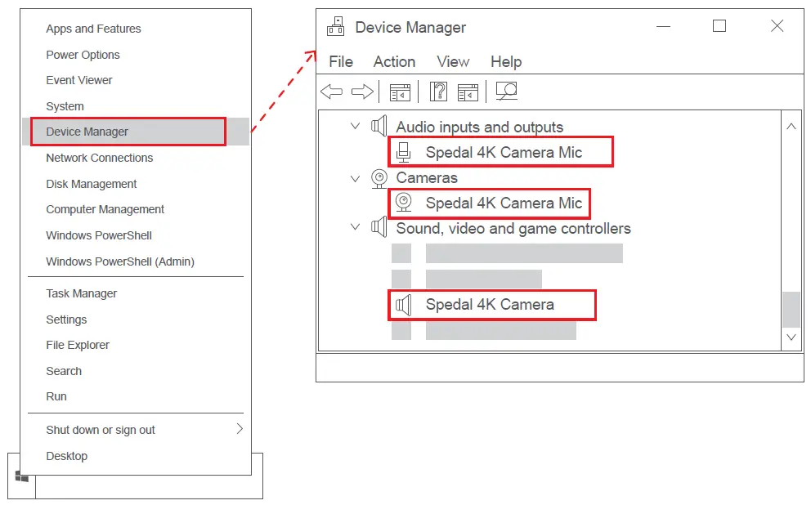Open File Explorer

pos(78,345)
